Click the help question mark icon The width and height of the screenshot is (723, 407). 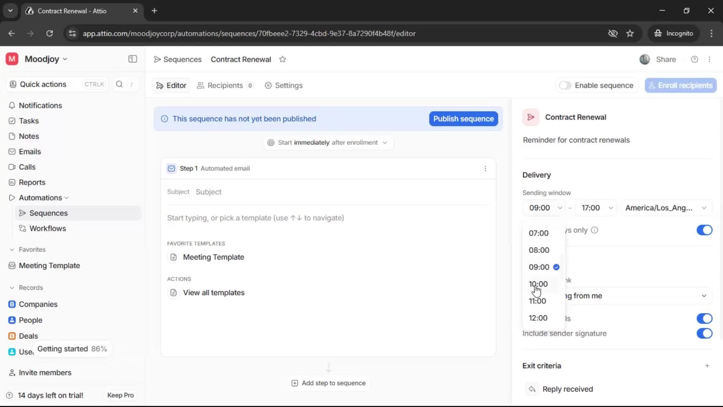(694, 59)
